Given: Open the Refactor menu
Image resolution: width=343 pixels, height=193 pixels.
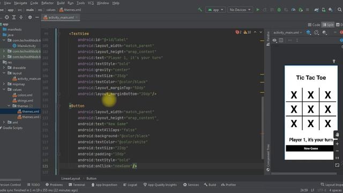Looking at the screenshot, I should tap(48, 3).
